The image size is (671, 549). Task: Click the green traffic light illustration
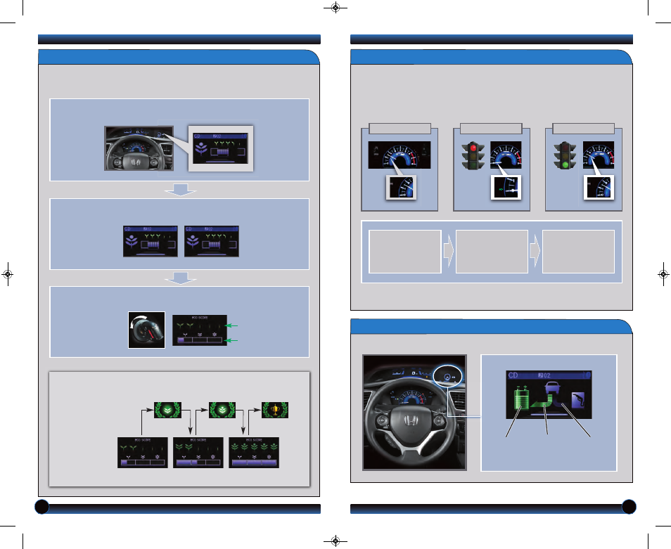565,155
